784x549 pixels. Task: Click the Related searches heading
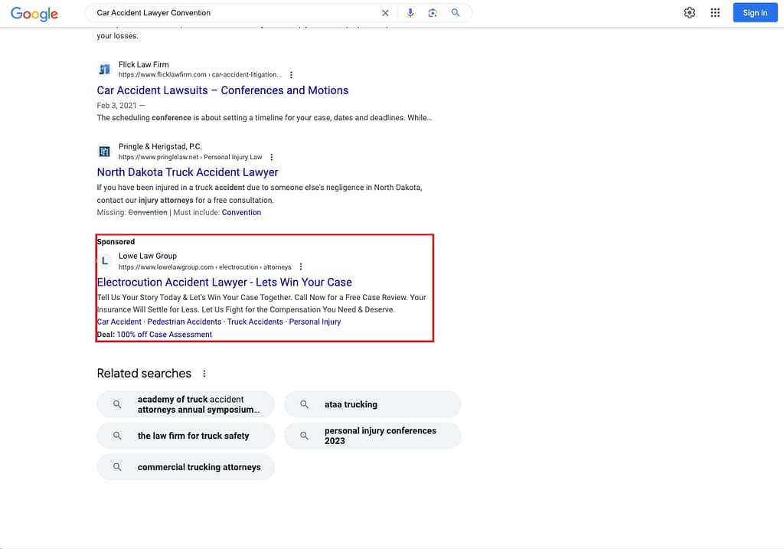144,374
